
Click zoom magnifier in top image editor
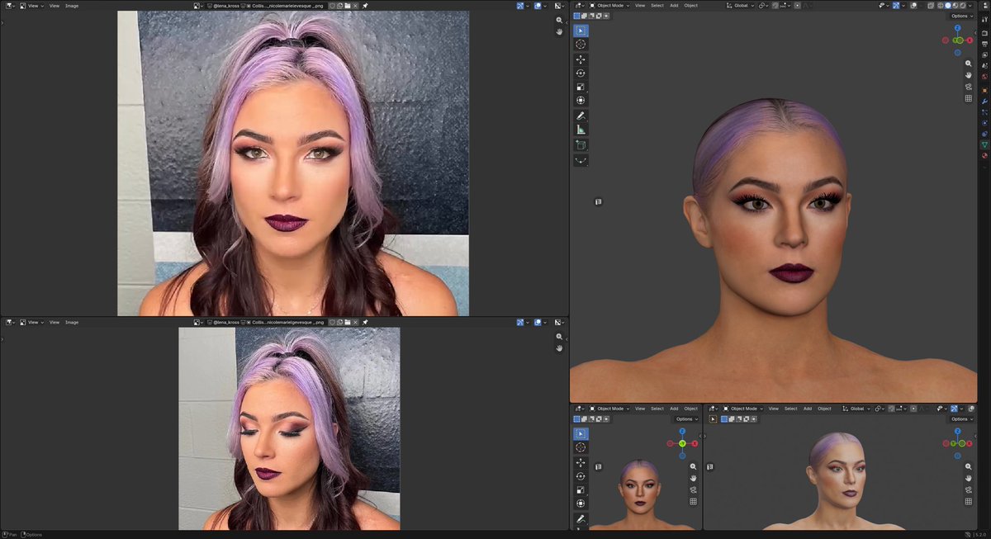click(x=559, y=20)
